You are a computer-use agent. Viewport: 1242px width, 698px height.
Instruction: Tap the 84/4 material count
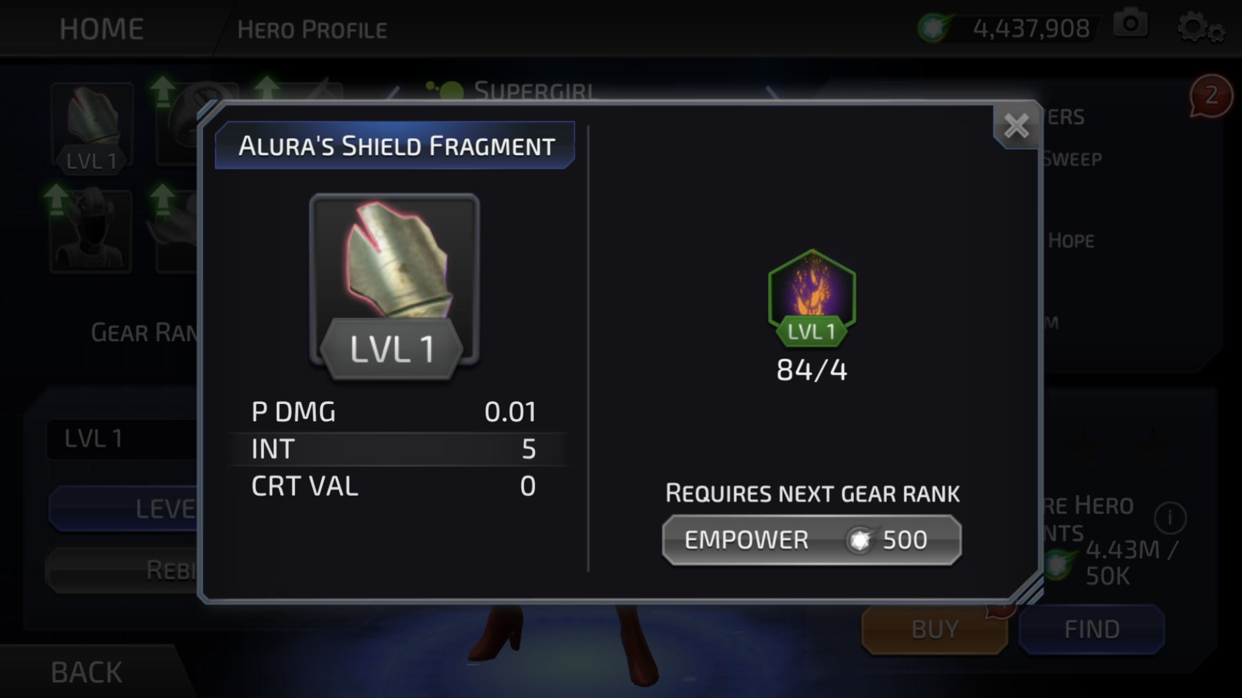click(x=812, y=370)
